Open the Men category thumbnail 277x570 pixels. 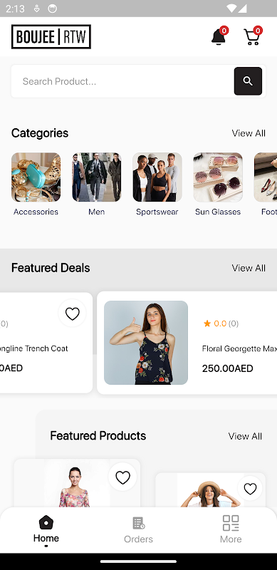tap(97, 177)
